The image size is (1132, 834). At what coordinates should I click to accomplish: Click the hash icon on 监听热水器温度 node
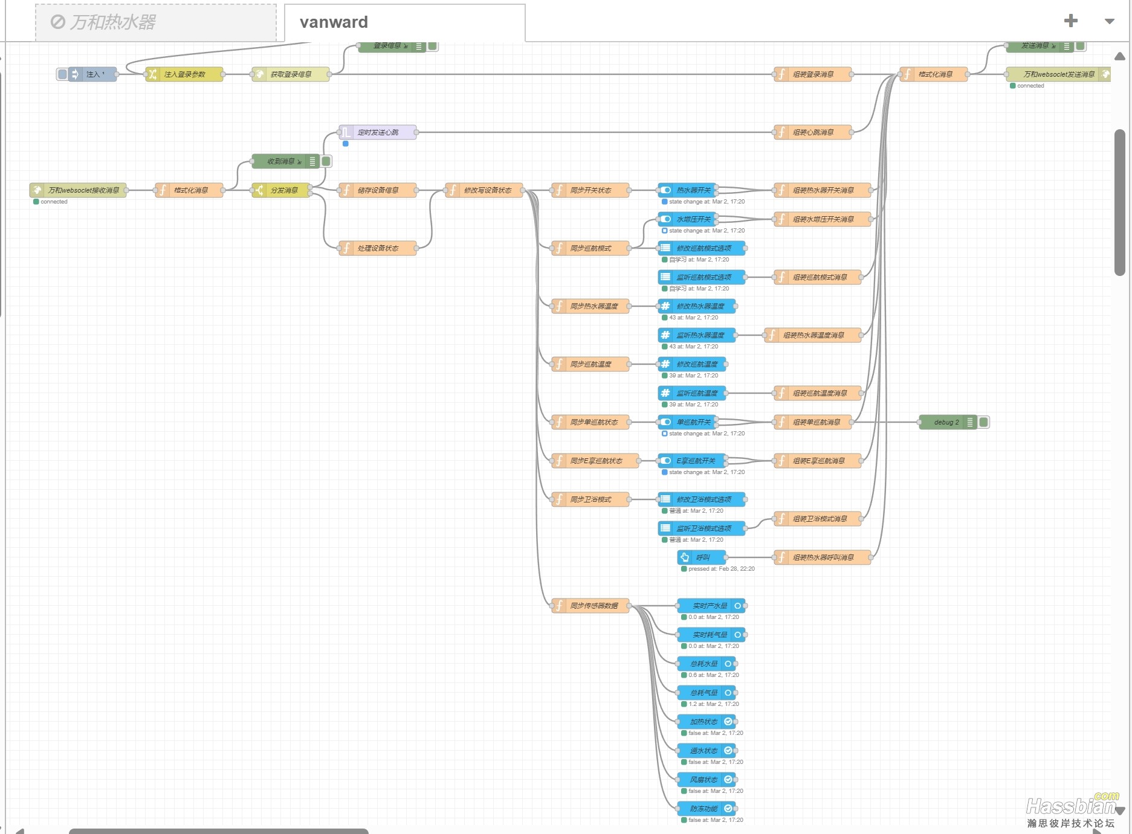[665, 335]
